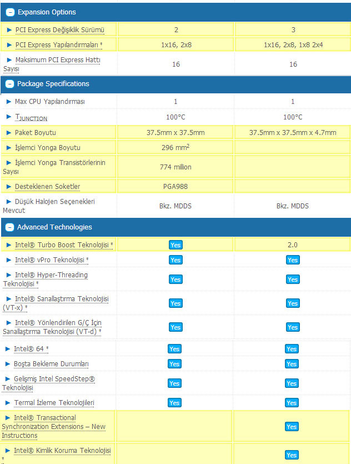Open Intel VT-d Sanallaştırma link

coord(52,327)
